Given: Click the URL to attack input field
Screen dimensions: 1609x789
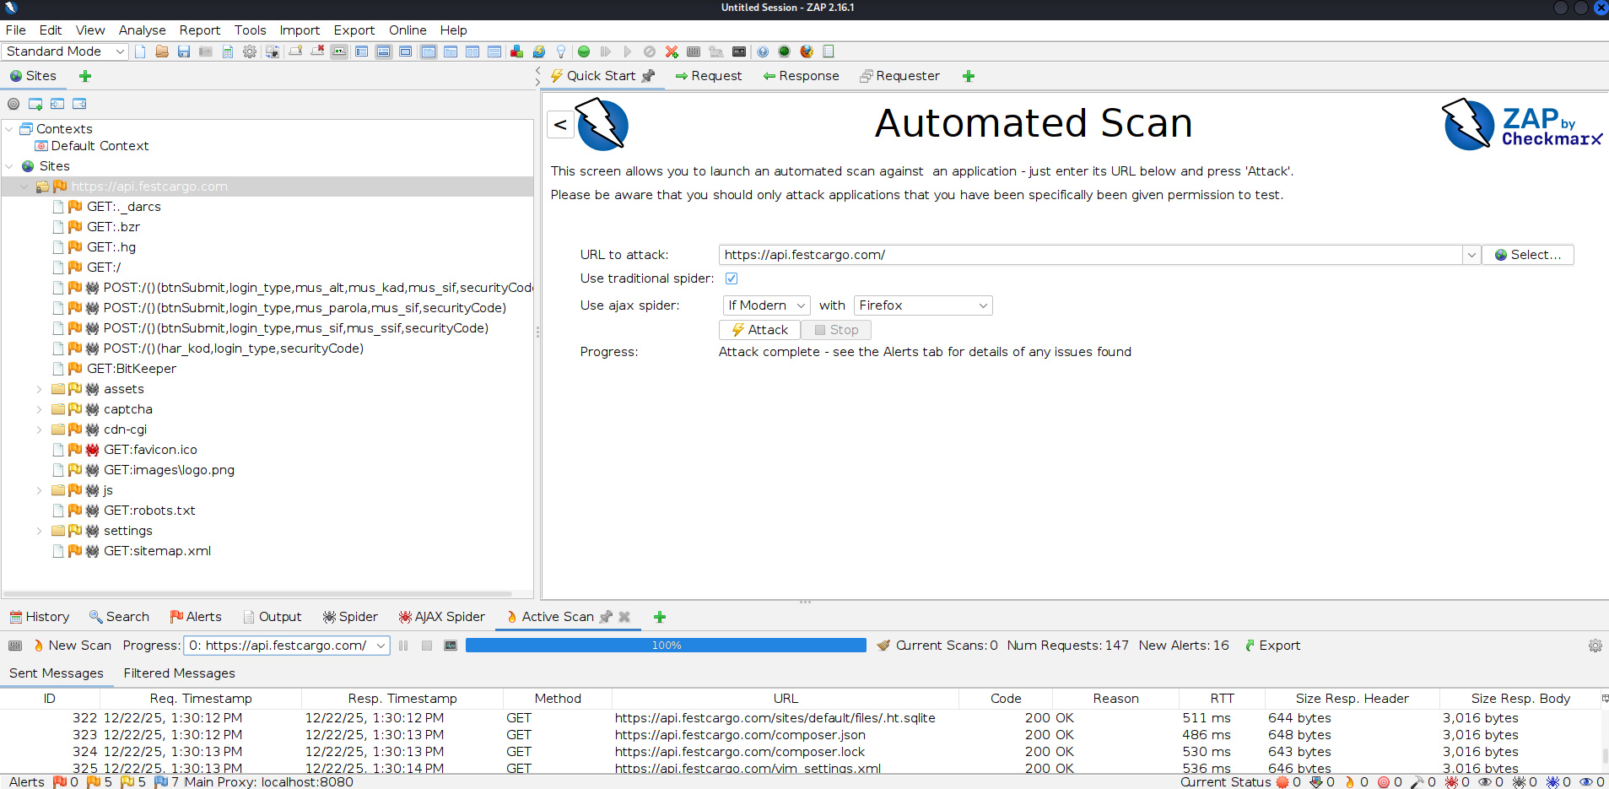Looking at the screenshot, I should coord(1091,255).
